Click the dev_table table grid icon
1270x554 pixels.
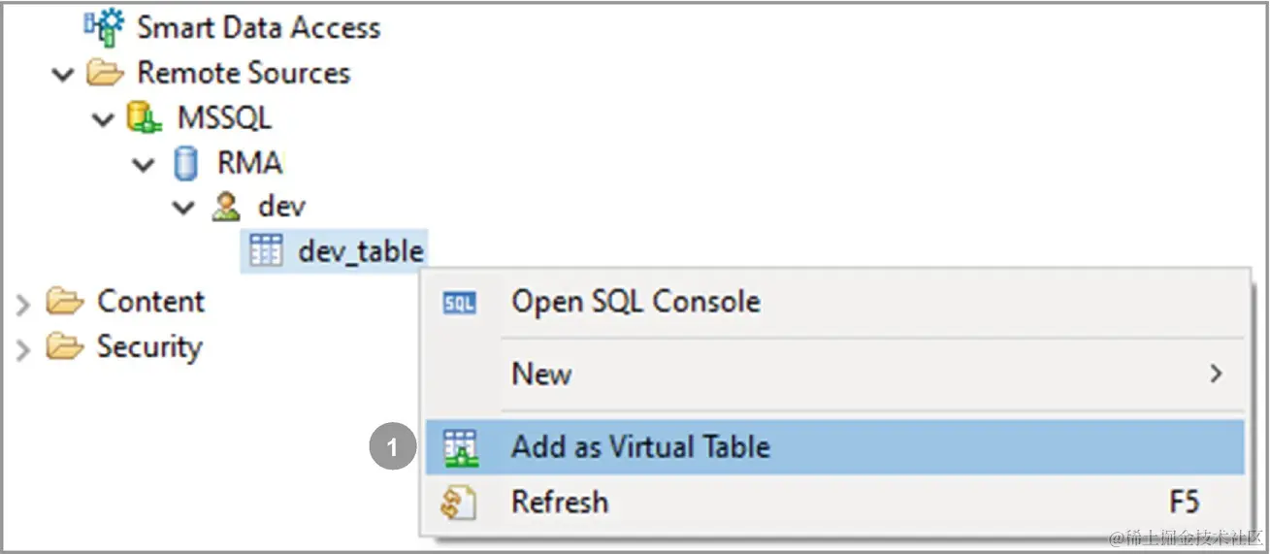(266, 251)
